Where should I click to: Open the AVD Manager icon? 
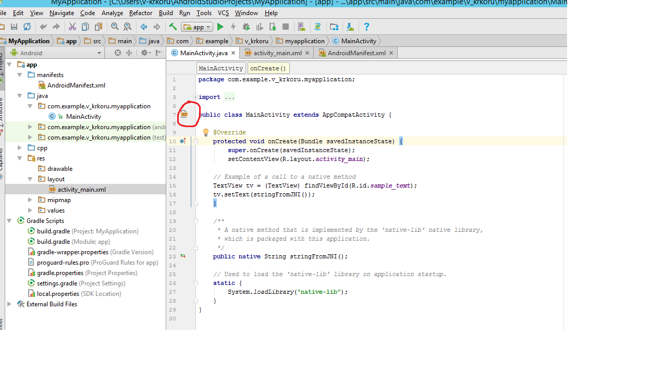pyautogui.click(x=302, y=27)
